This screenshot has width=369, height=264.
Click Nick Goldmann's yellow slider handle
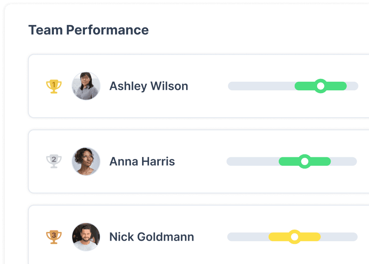coord(295,237)
